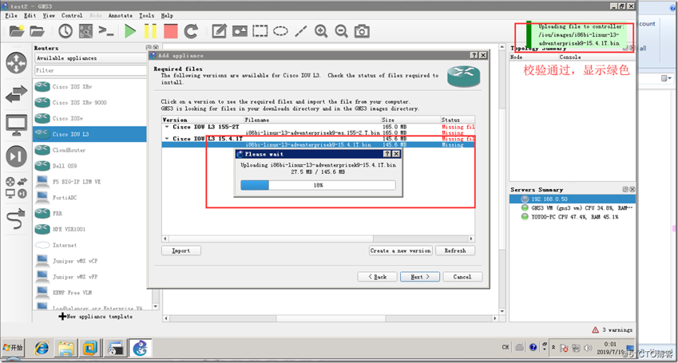The height and width of the screenshot is (363, 678).
Task: Open the View menu
Action: [49, 15]
